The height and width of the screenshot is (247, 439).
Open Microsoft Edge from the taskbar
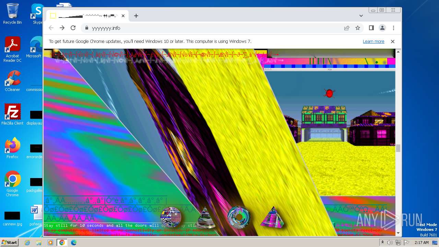pyautogui.click(x=74, y=243)
